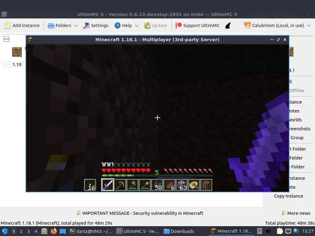
Task: Open IMPORTANT MESSAGE security vulnerability news link
Action: point(140,213)
